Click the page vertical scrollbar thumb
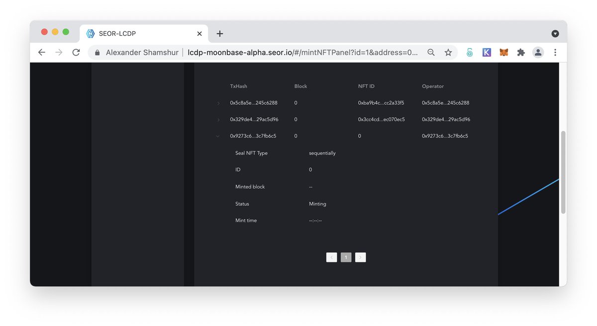The image size is (597, 326). (563, 172)
